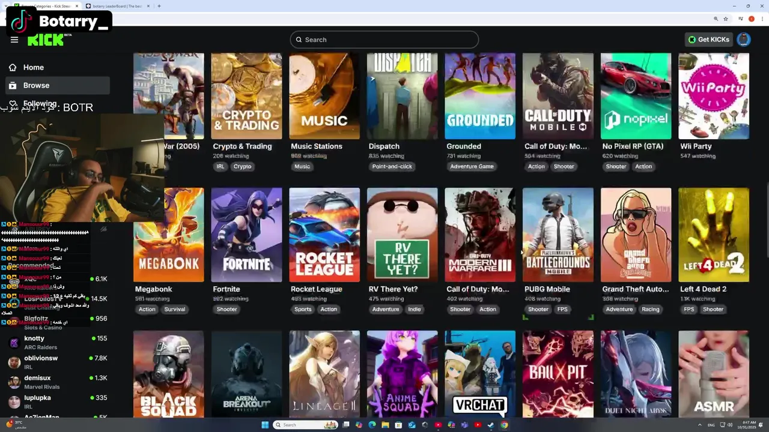Select Browse in the sidebar

[x=57, y=85]
